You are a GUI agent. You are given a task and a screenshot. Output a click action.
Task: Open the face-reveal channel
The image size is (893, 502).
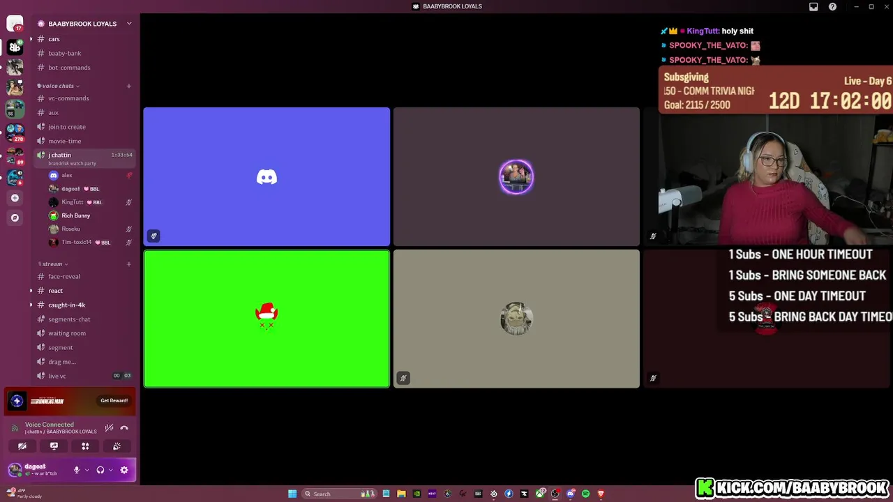pos(84,276)
